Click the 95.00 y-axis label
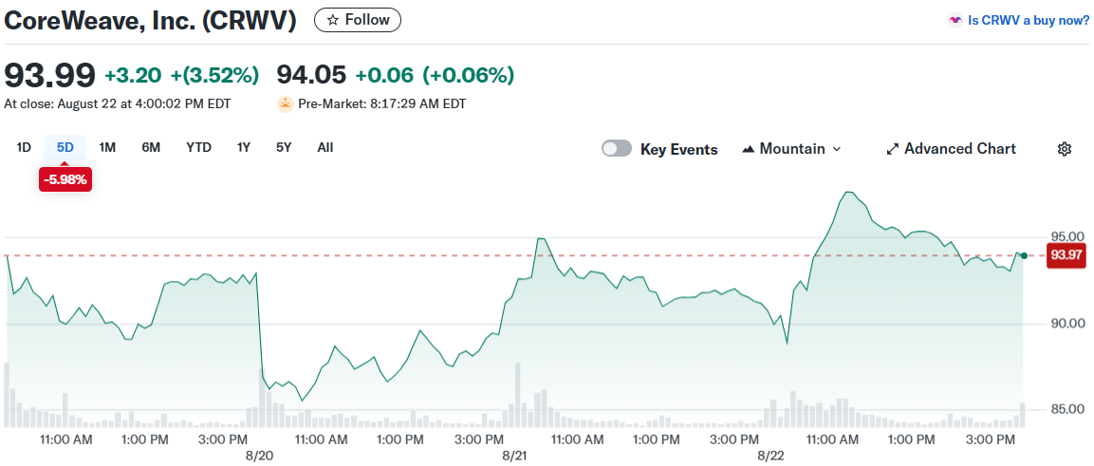The image size is (1094, 466). (1066, 237)
